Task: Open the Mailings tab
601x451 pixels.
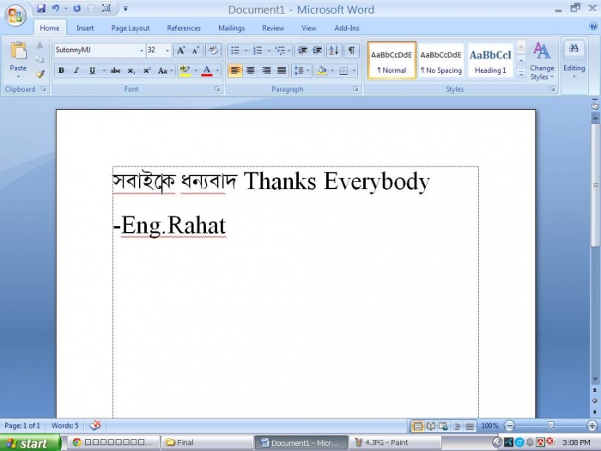Action: (x=231, y=28)
